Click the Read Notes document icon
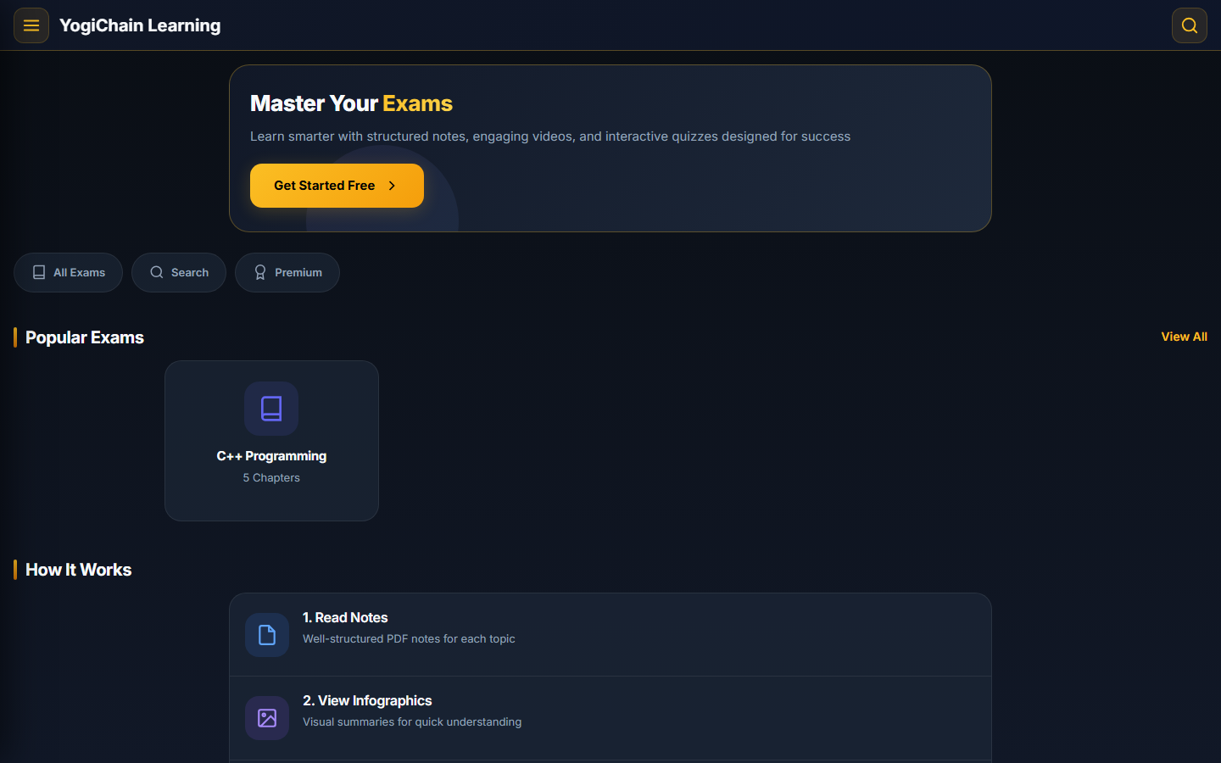The image size is (1221, 763). 267,635
